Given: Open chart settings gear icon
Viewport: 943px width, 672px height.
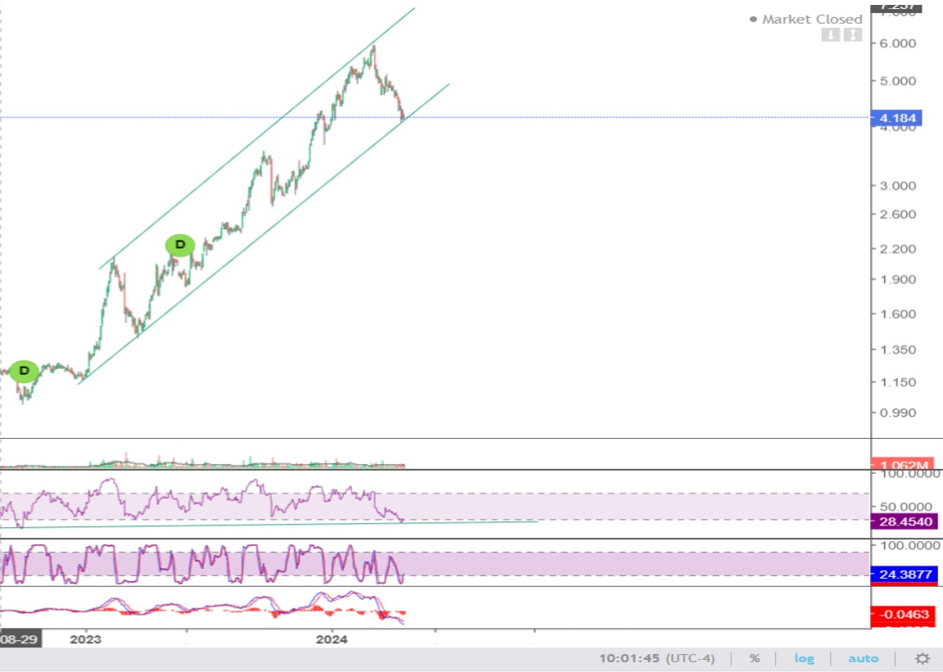Looking at the screenshot, I should (x=922, y=659).
